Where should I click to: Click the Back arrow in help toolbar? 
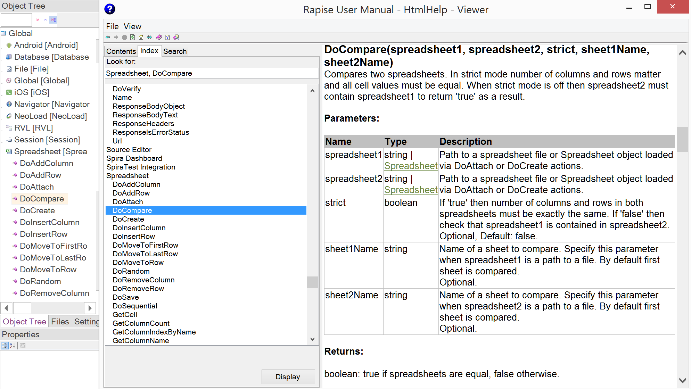tap(108, 37)
